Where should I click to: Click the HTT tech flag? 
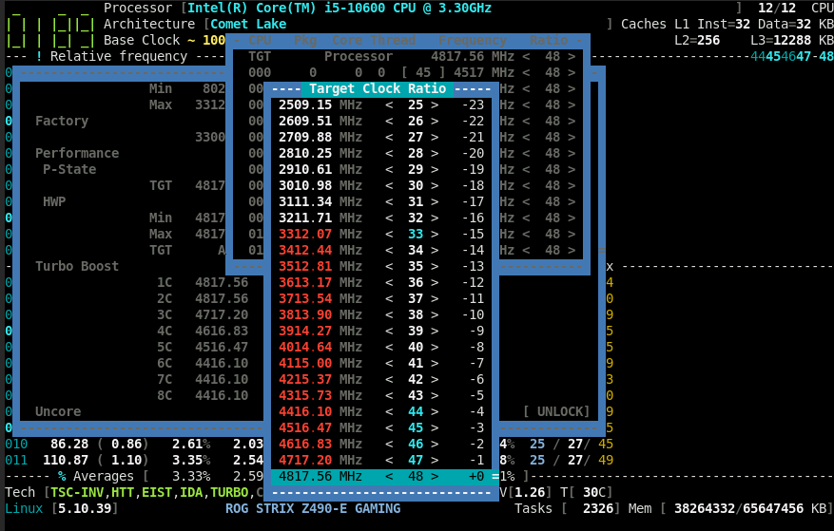[x=123, y=492]
